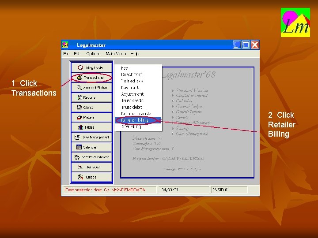Open the Help menu

coord(135,54)
